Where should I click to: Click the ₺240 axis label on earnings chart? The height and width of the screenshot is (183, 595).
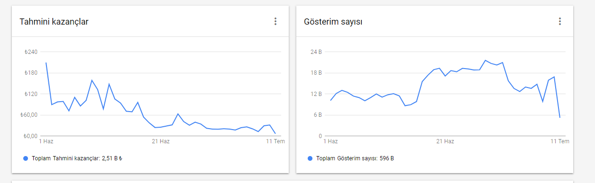[31, 52]
